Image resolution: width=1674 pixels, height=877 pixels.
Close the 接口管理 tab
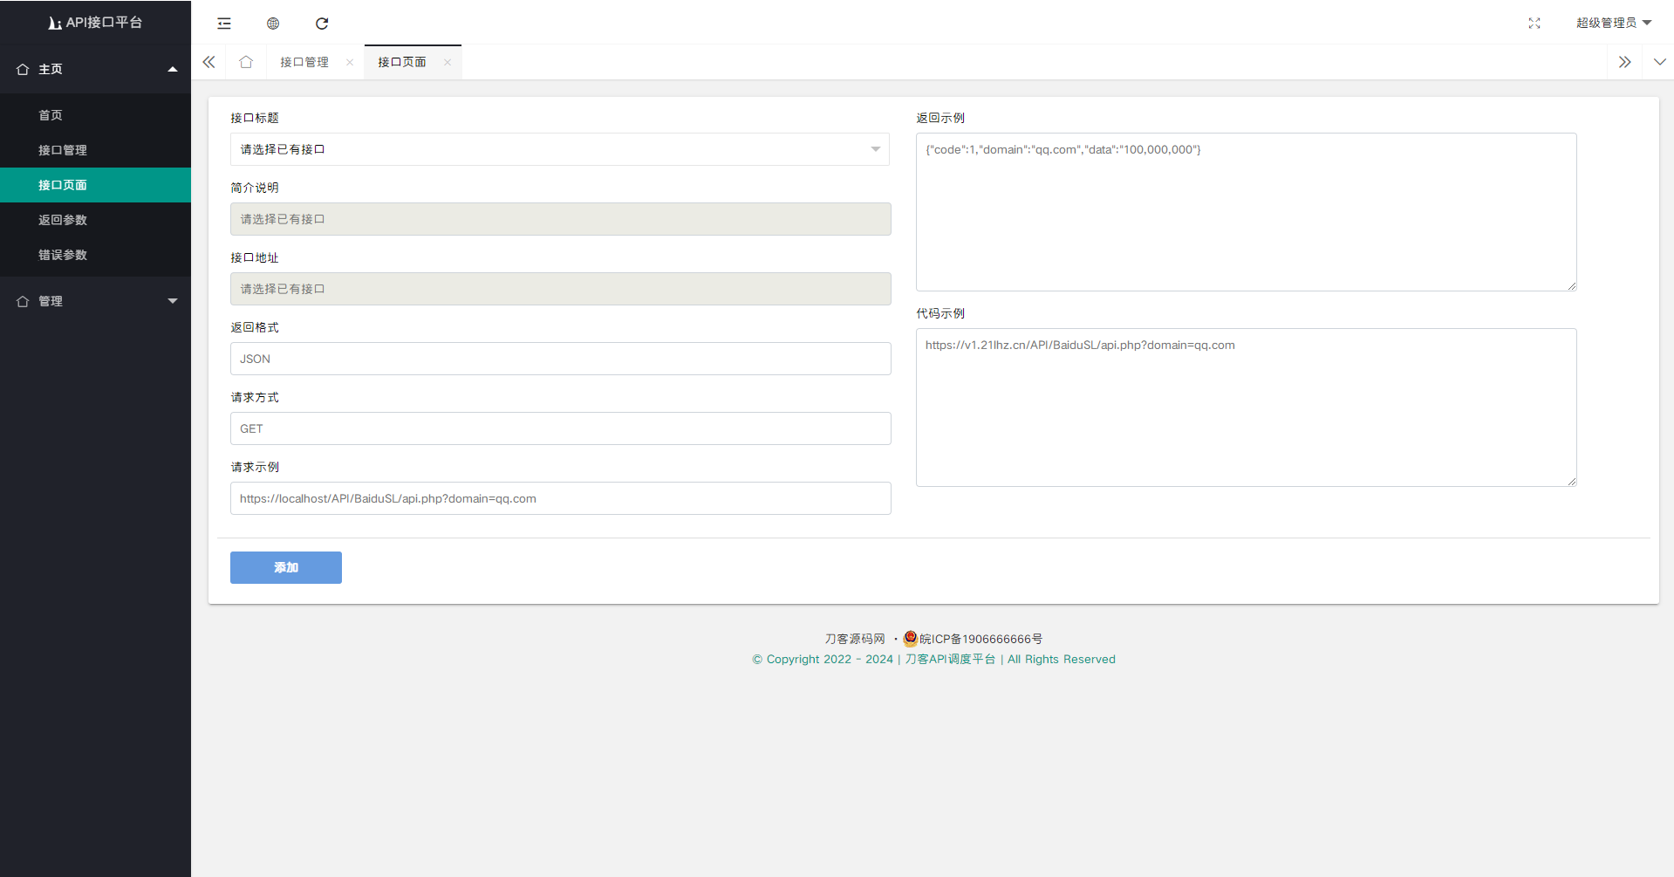pos(350,62)
